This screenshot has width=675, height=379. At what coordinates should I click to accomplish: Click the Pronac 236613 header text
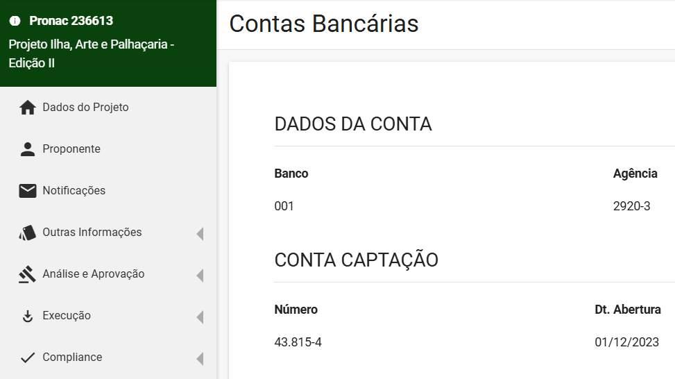point(71,21)
